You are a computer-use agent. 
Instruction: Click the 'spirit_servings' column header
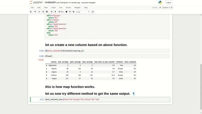(x=75, y=62)
